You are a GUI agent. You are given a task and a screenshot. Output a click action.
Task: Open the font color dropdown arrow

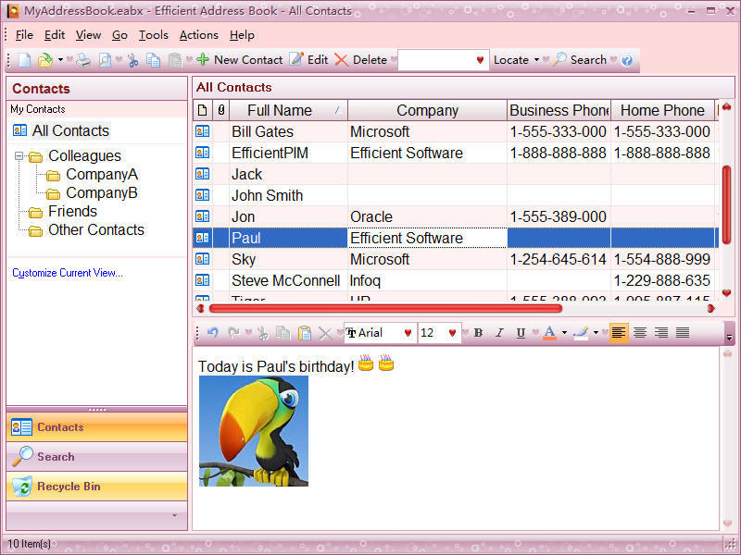[564, 333]
